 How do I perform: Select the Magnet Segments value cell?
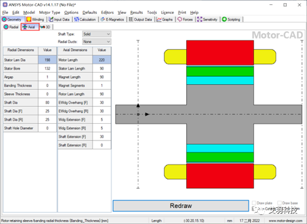tap(102, 85)
